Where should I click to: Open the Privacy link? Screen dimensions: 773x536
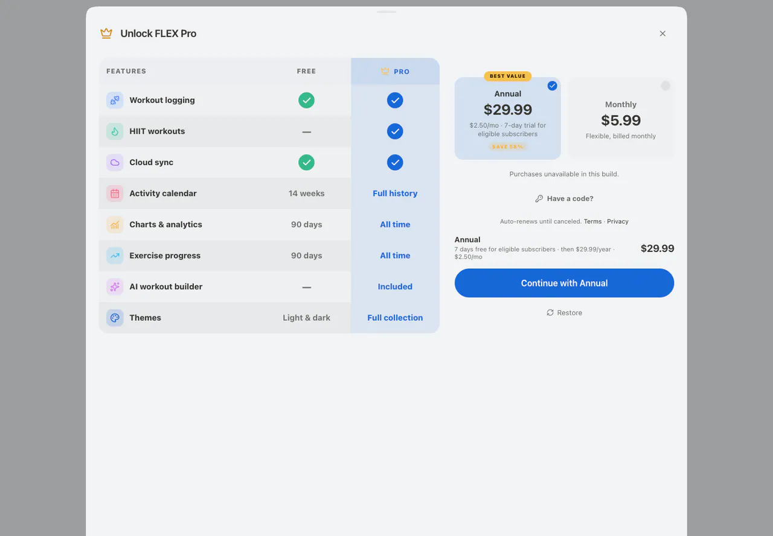tap(618, 221)
